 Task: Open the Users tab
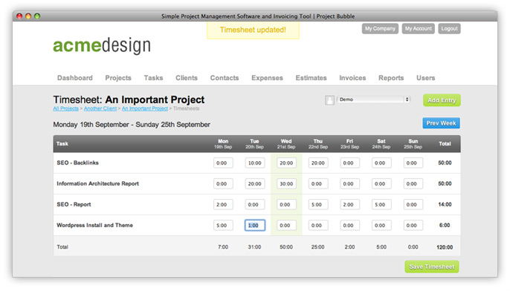[425, 78]
